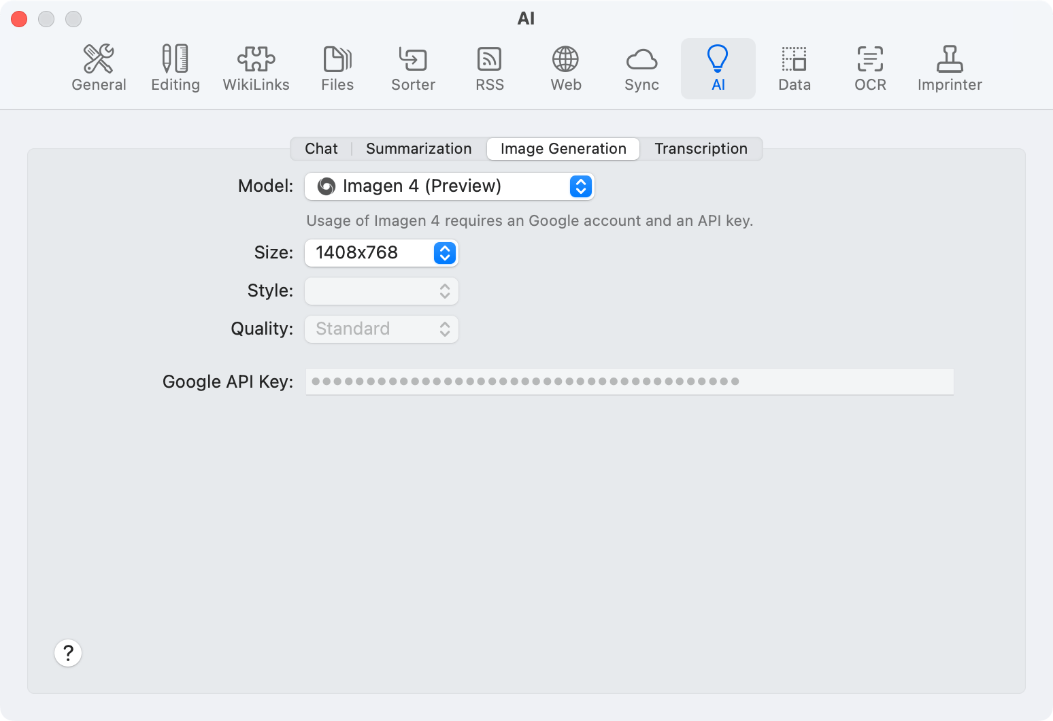Image resolution: width=1053 pixels, height=721 pixels.
Task: Click into the Google API Key field
Action: [x=629, y=382]
